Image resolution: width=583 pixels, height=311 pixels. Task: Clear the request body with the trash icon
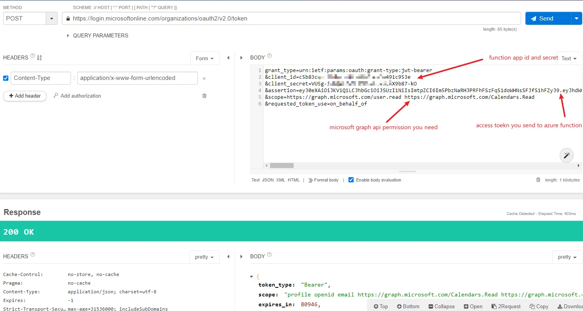(538, 180)
